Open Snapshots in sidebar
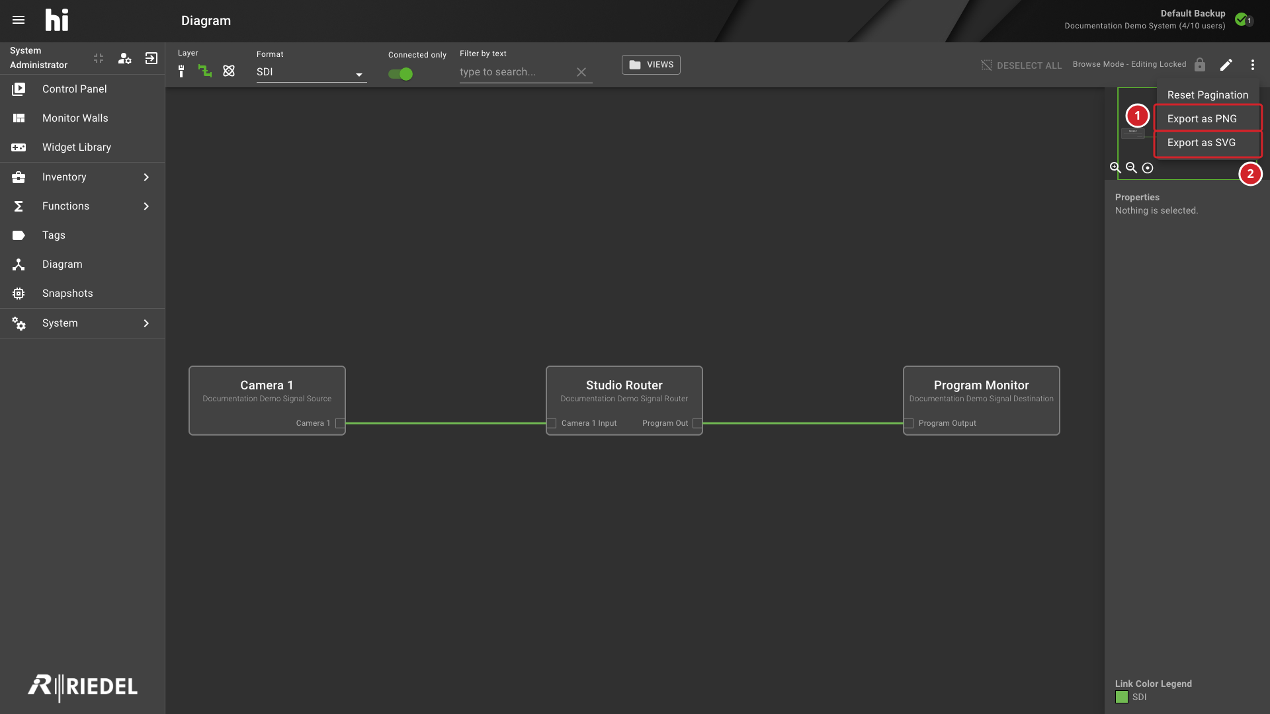Viewport: 1270px width, 714px height. 83,294
